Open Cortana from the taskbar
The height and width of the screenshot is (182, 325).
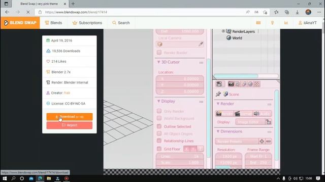coord(22,178)
